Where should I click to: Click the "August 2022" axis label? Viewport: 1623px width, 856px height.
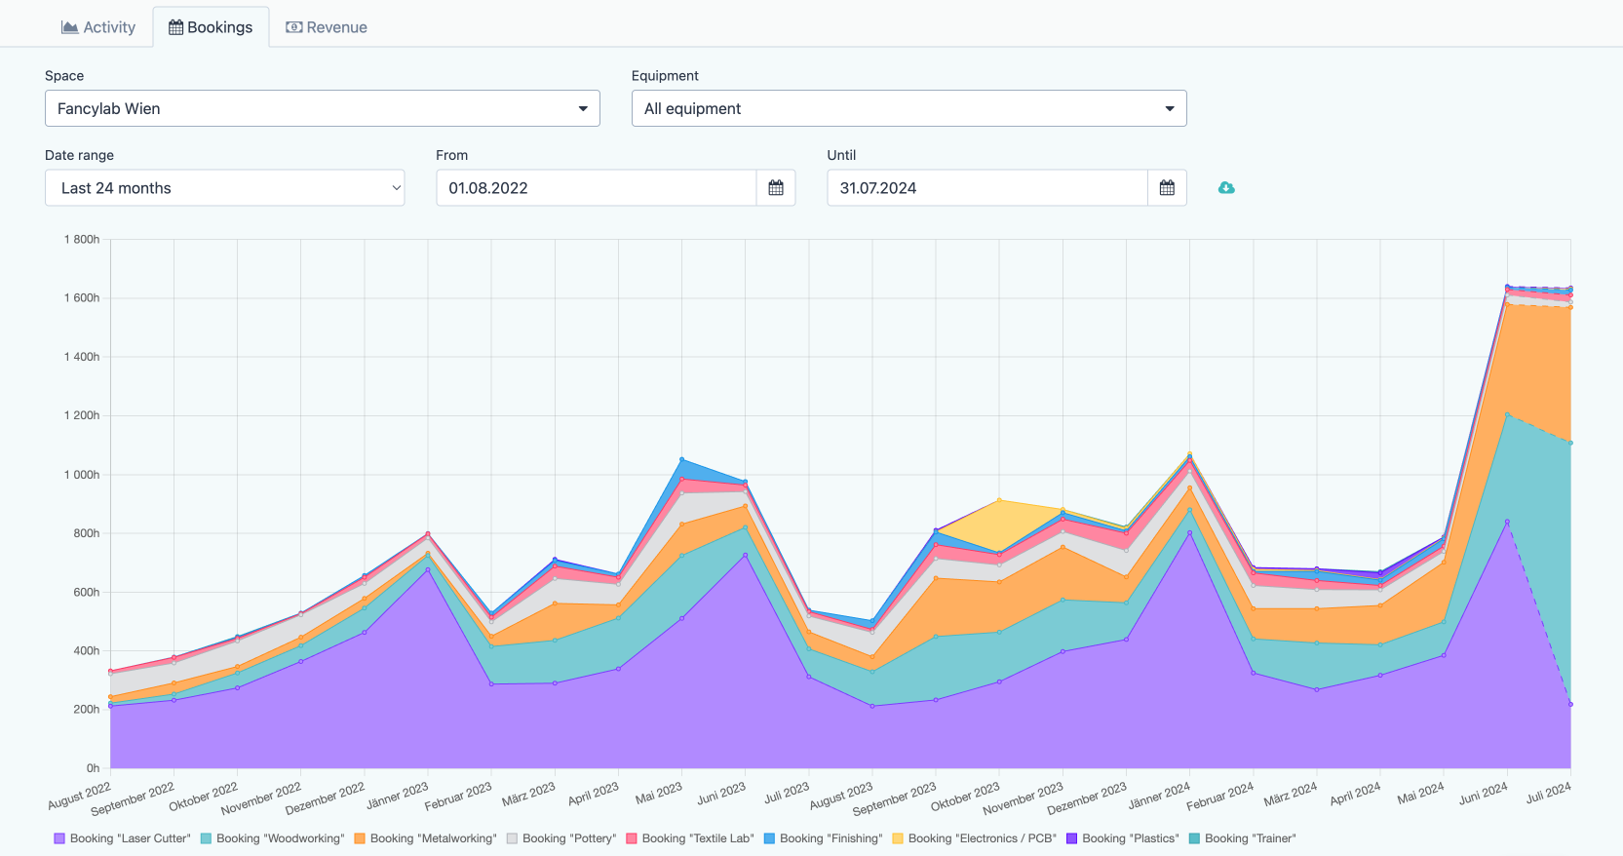coord(80,796)
